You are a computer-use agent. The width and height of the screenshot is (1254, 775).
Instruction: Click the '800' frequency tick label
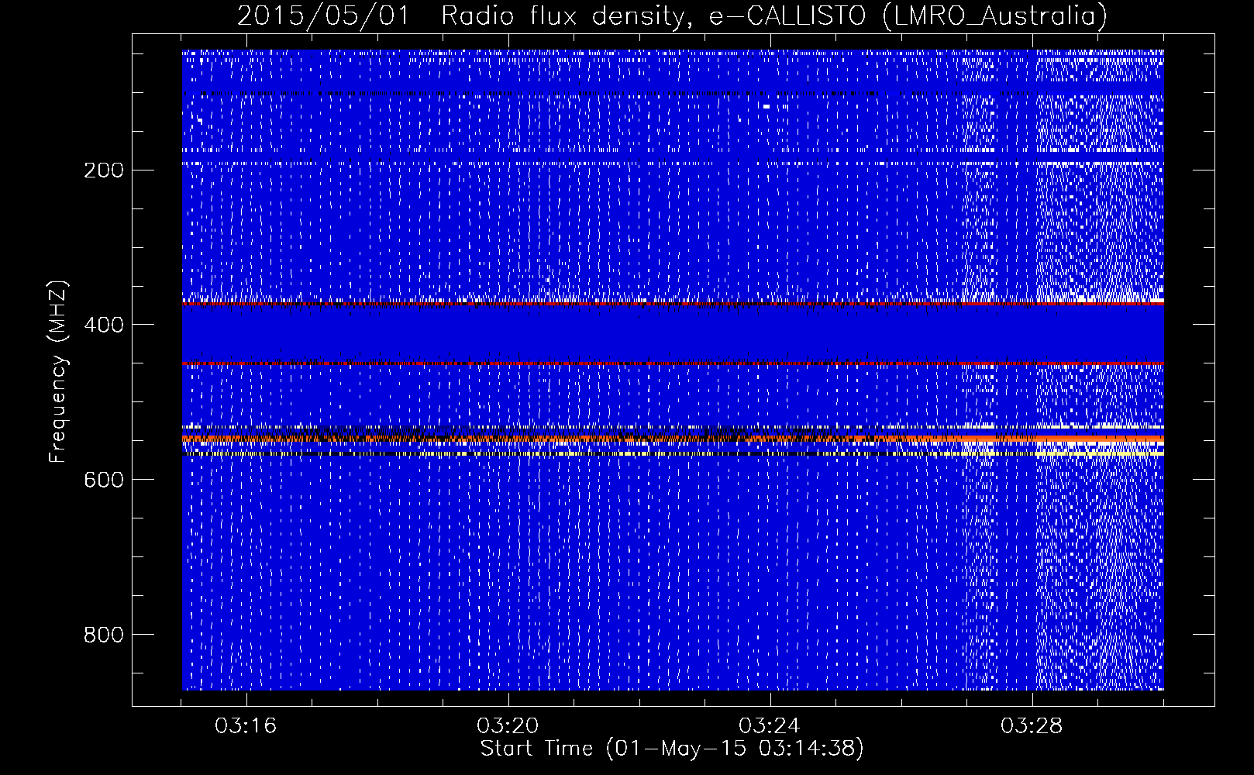pyautogui.click(x=103, y=635)
